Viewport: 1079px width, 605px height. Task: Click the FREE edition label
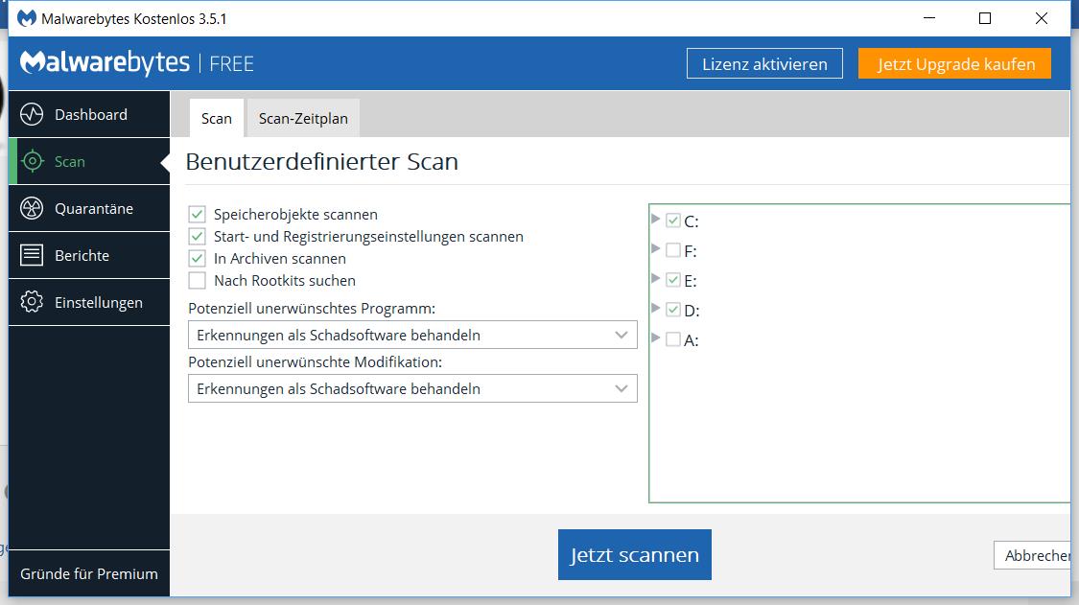[x=231, y=64]
